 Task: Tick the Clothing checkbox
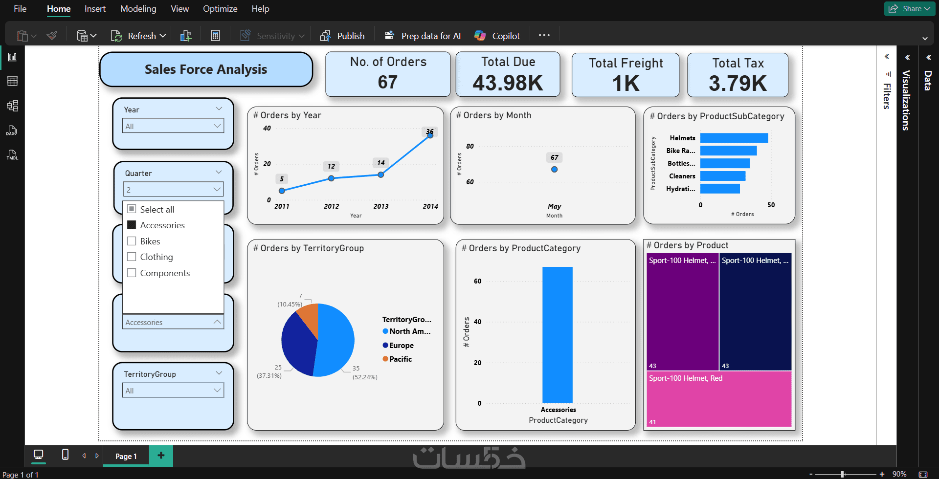(132, 257)
